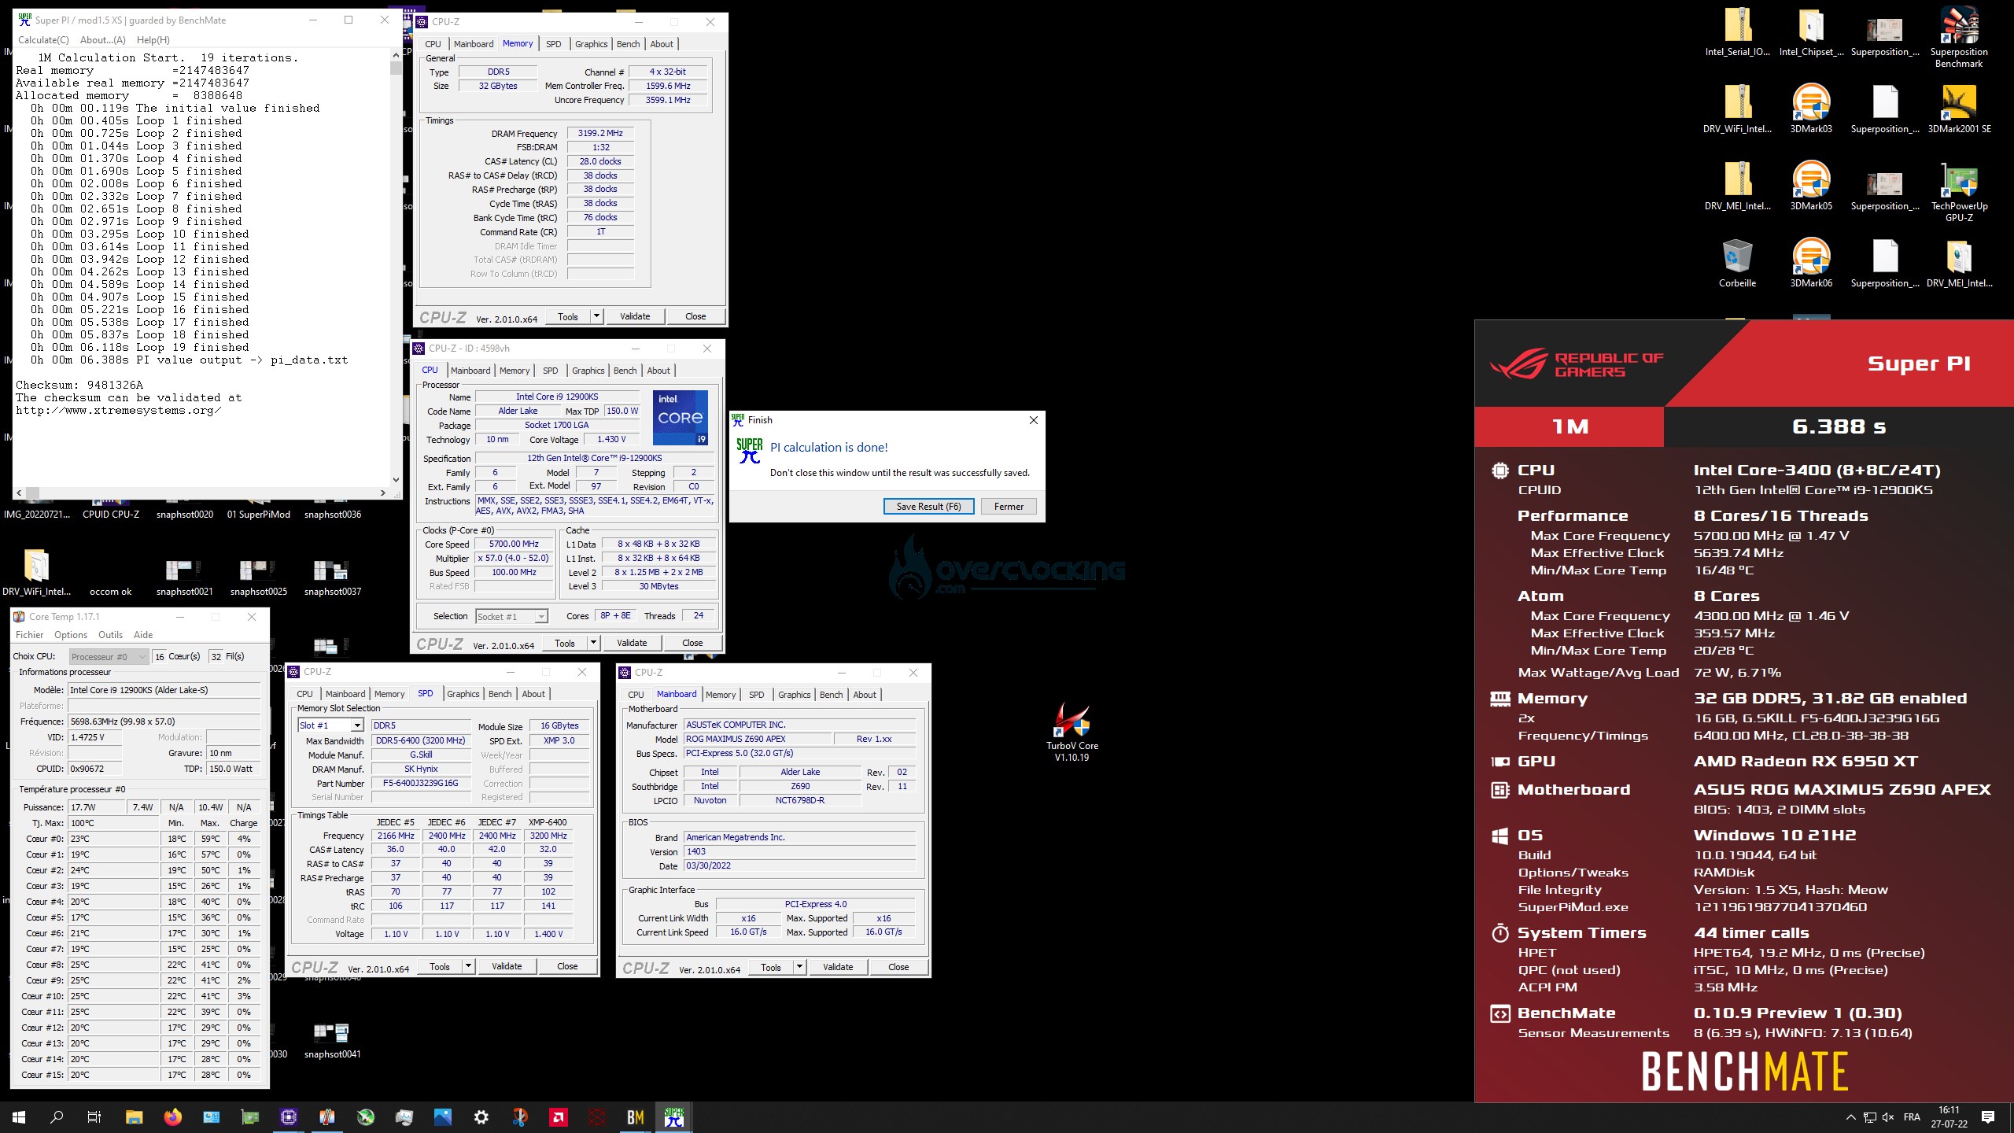Open the Windows Start menu
The image size is (2014, 1133).
pyautogui.click(x=19, y=1117)
